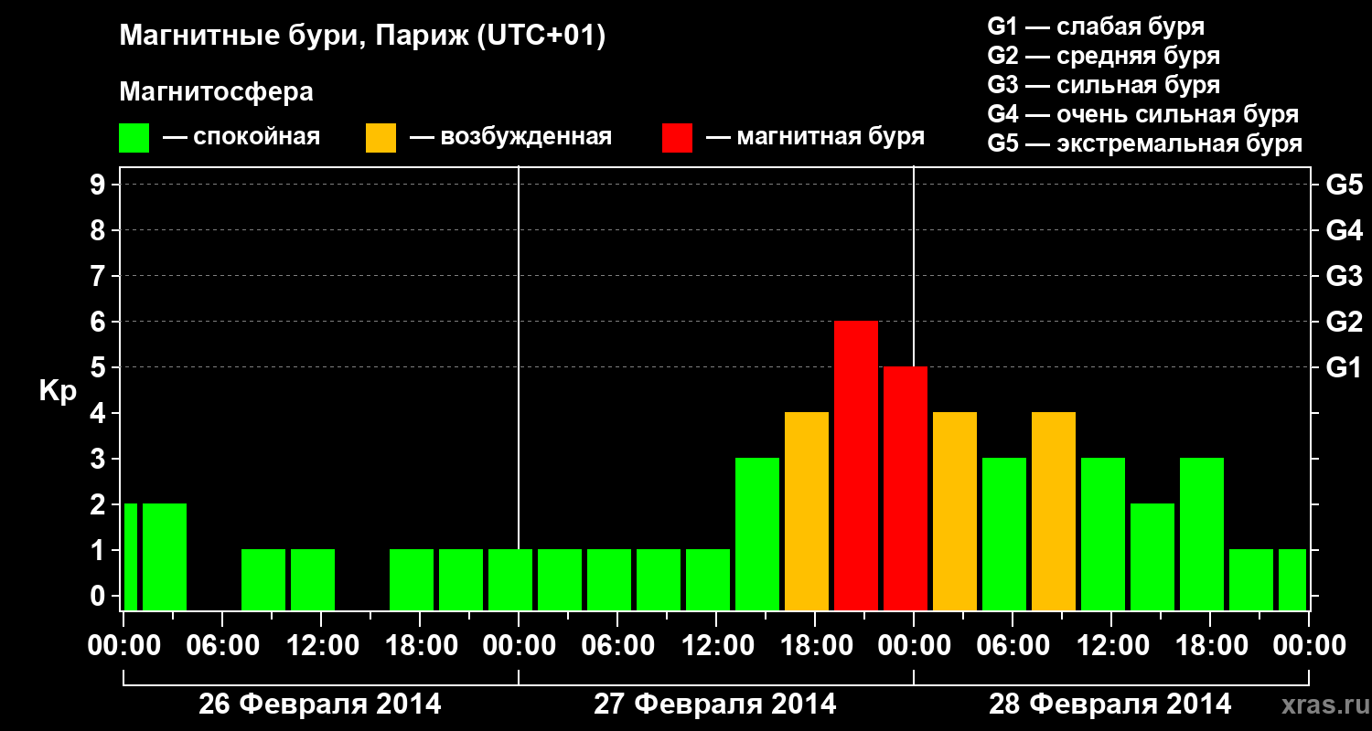Select the line 'G1 — слабая буря'

coord(1096,26)
